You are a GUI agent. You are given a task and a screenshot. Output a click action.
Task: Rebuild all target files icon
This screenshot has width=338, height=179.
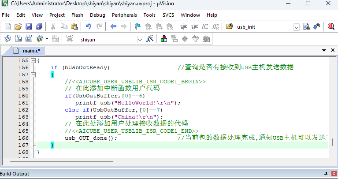click(29, 39)
